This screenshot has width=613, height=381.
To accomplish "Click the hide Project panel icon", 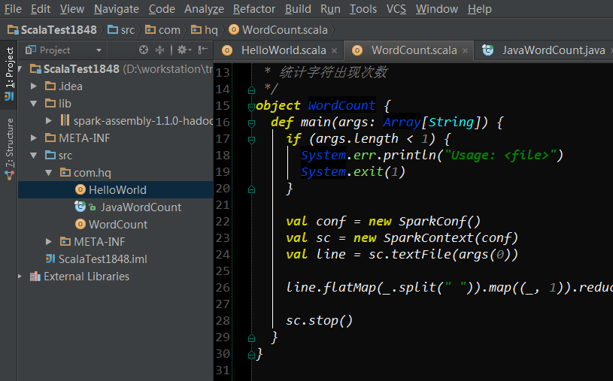I will (x=202, y=50).
